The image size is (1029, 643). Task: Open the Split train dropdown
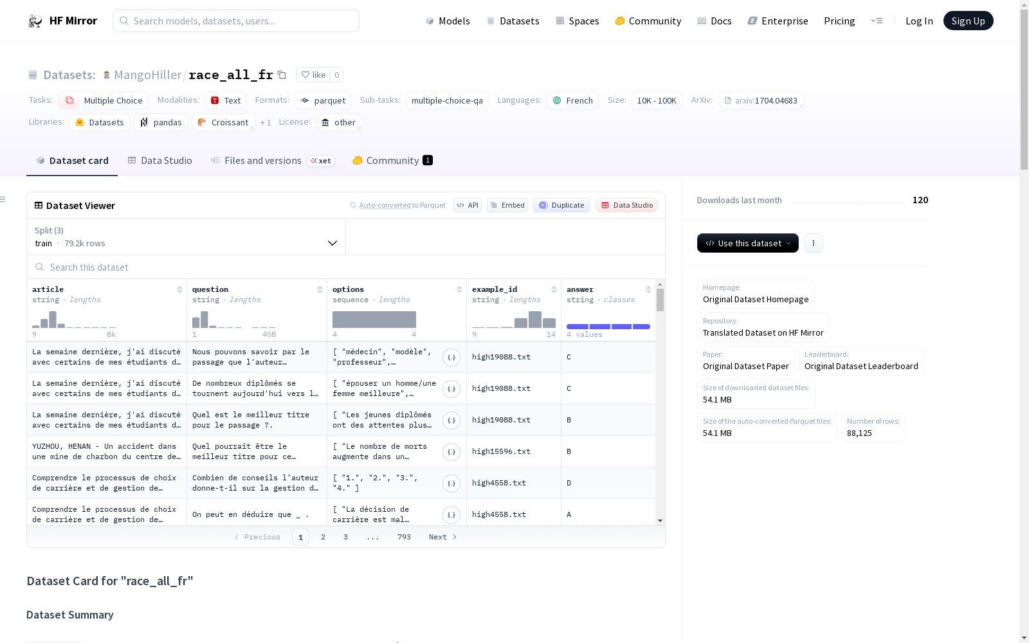point(186,237)
